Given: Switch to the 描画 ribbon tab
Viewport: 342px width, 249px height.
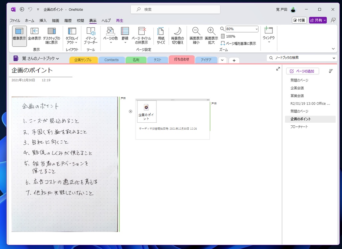Looking at the screenshot, I should click(x=55, y=20).
